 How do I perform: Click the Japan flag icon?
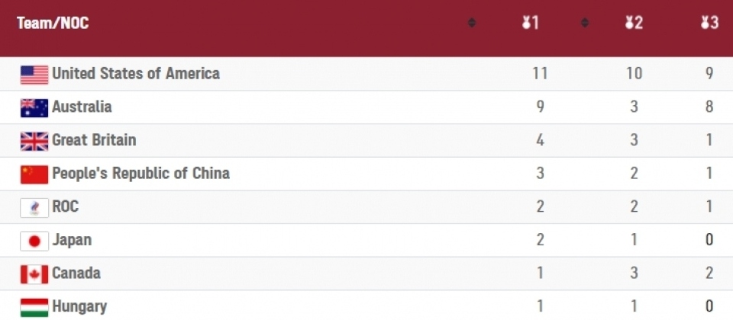[x=34, y=241]
